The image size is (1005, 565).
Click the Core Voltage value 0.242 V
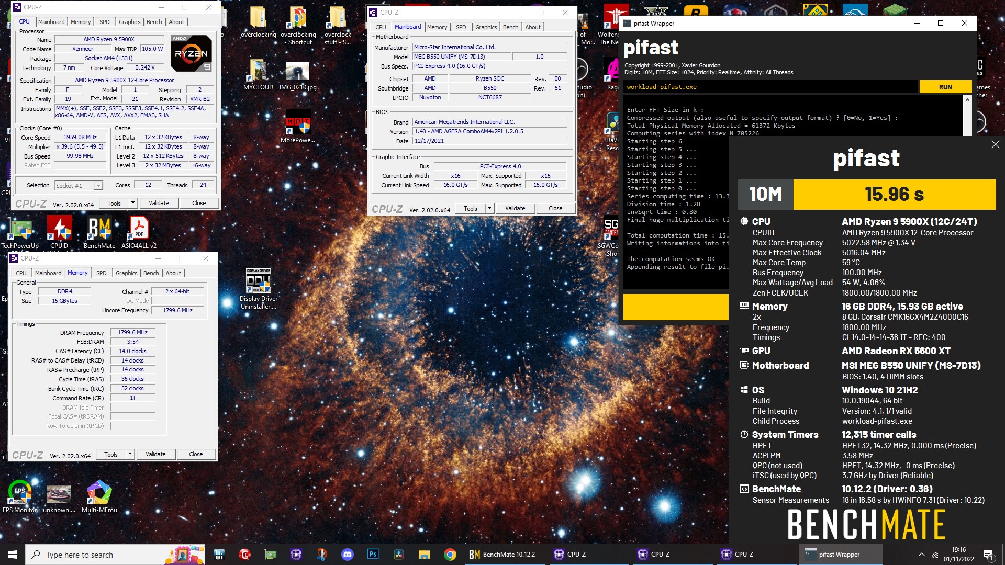coord(145,67)
